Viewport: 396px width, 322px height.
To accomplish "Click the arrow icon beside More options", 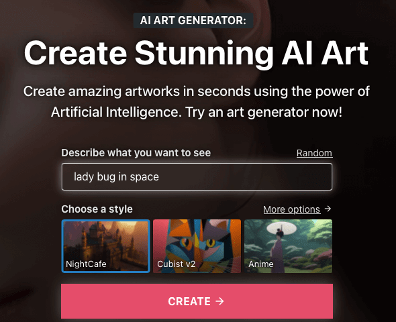I will [x=328, y=209].
